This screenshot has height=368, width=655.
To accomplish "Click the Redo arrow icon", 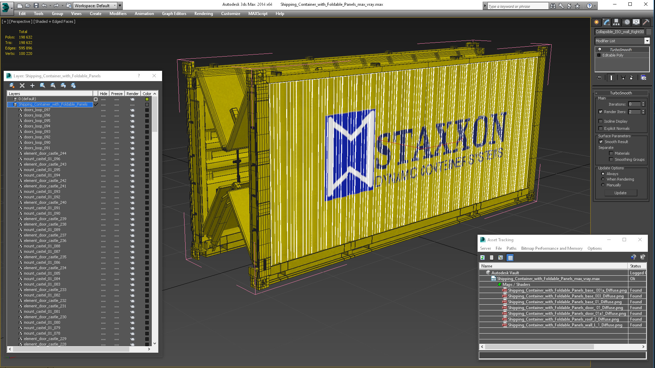I will tap(56, 5).
